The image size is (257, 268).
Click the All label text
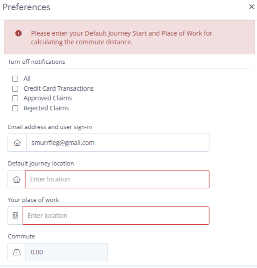coord(27,78)
